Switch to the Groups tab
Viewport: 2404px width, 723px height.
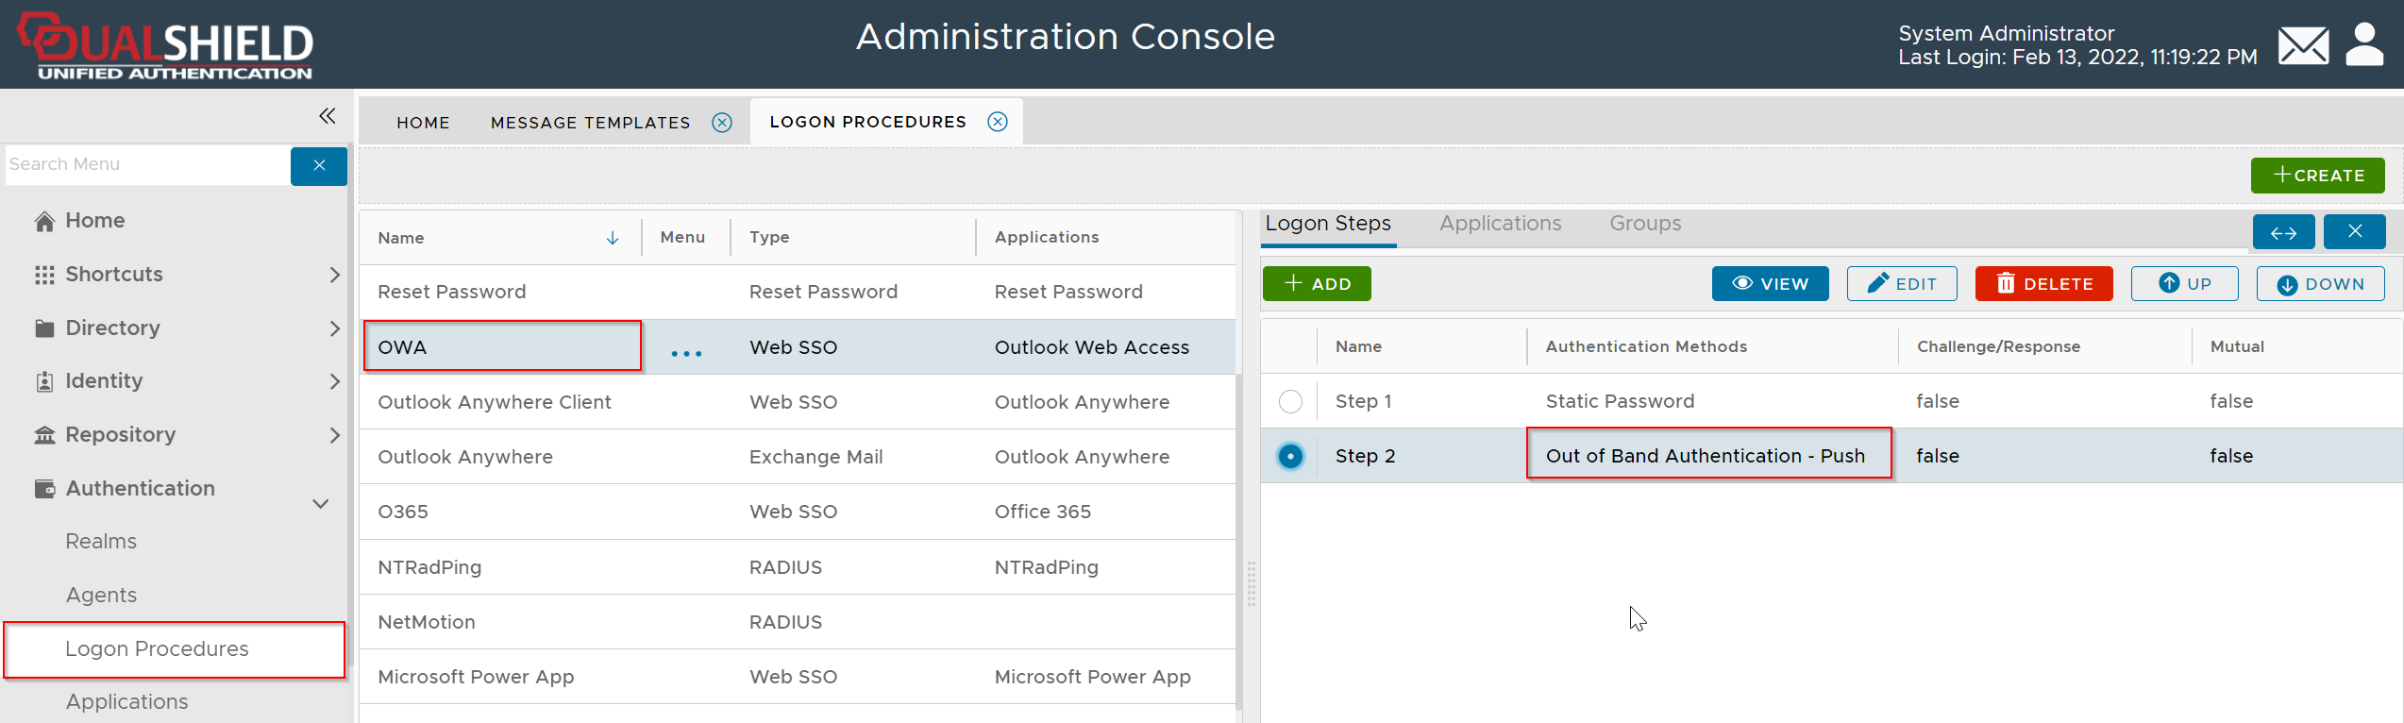pyautogui.click(x=1645, y=224)
